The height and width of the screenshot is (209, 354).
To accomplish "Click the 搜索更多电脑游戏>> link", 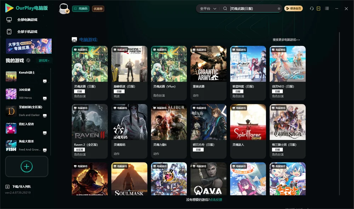I will coord(286,40).
